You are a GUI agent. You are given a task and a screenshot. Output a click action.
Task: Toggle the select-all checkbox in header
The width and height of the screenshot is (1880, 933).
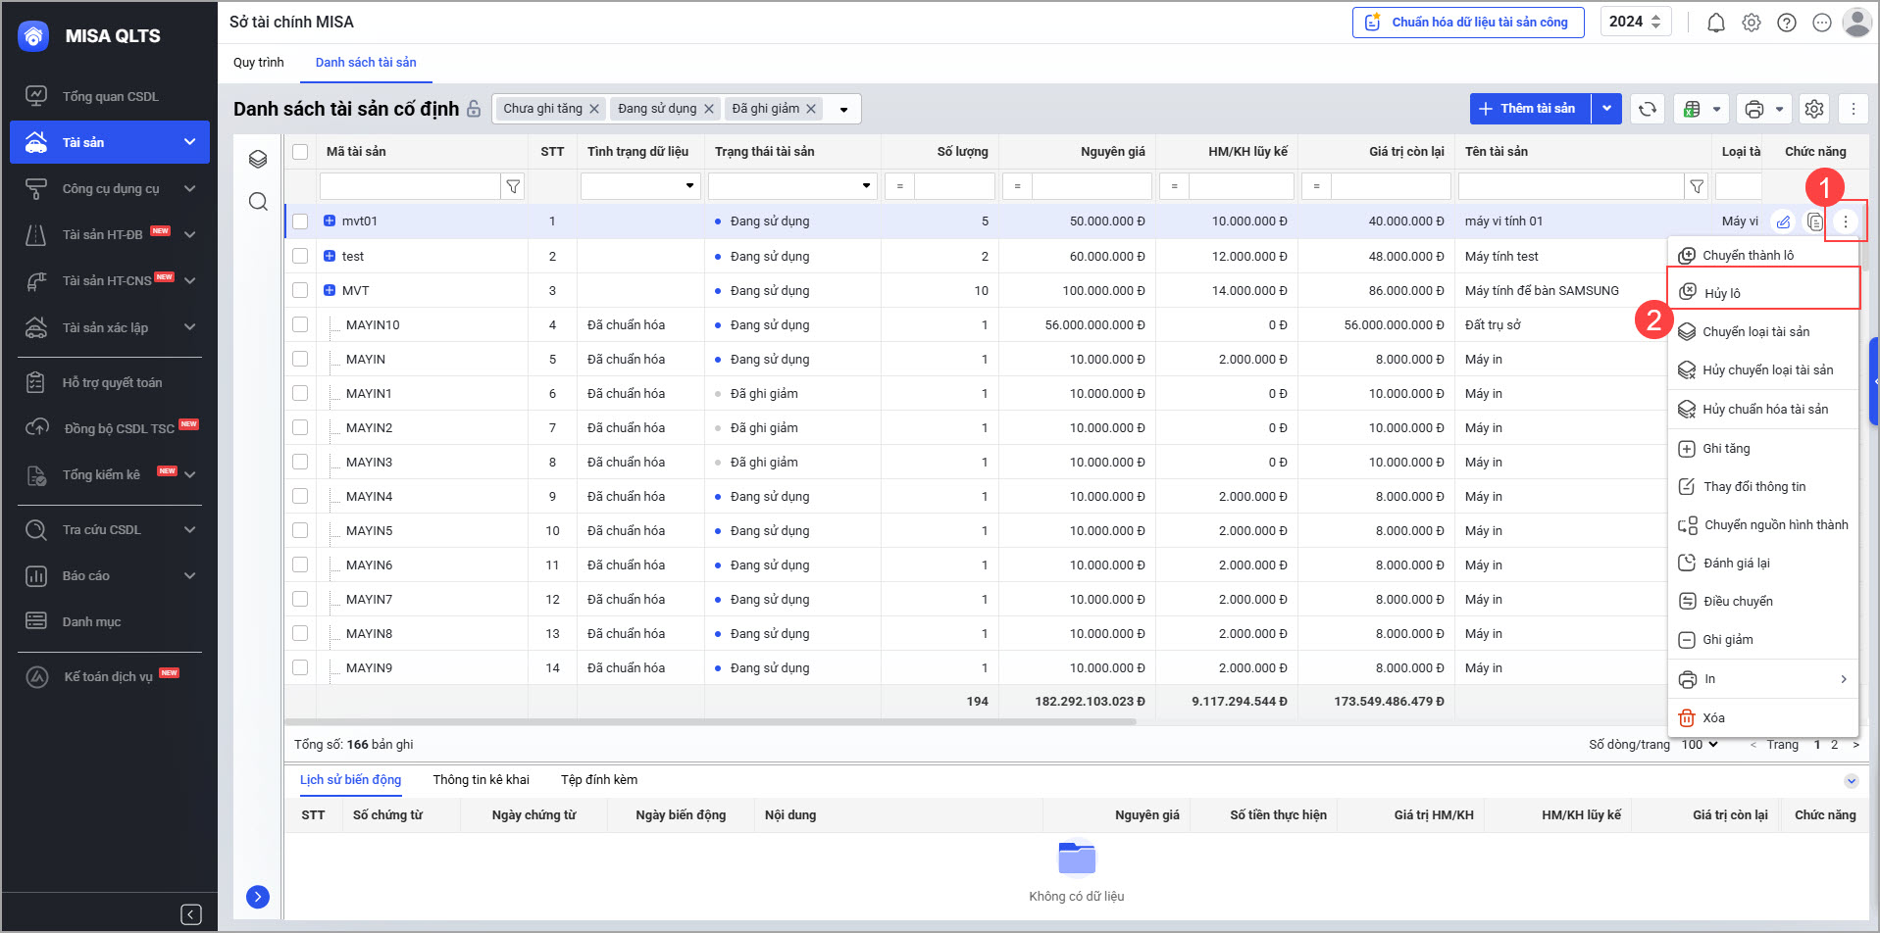click(x=300, y=152)
